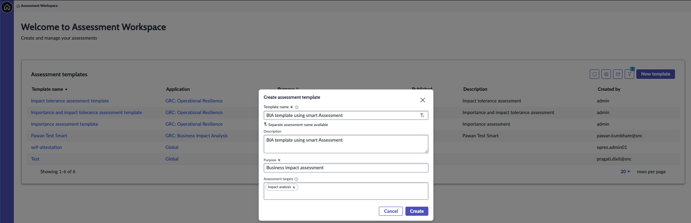Click the Application column header
Viewport: 691px width, 223px height.
[x=178, y=89]
